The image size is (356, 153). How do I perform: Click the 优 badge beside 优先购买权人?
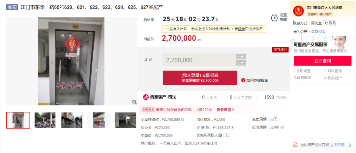[220, 136]
